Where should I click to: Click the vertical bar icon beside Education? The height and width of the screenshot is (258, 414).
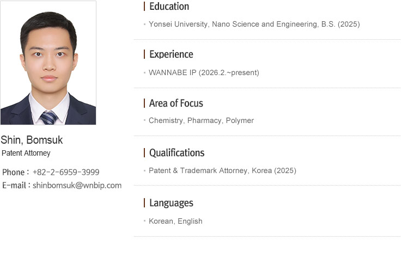pyautogui.click(x=144, y=7)
